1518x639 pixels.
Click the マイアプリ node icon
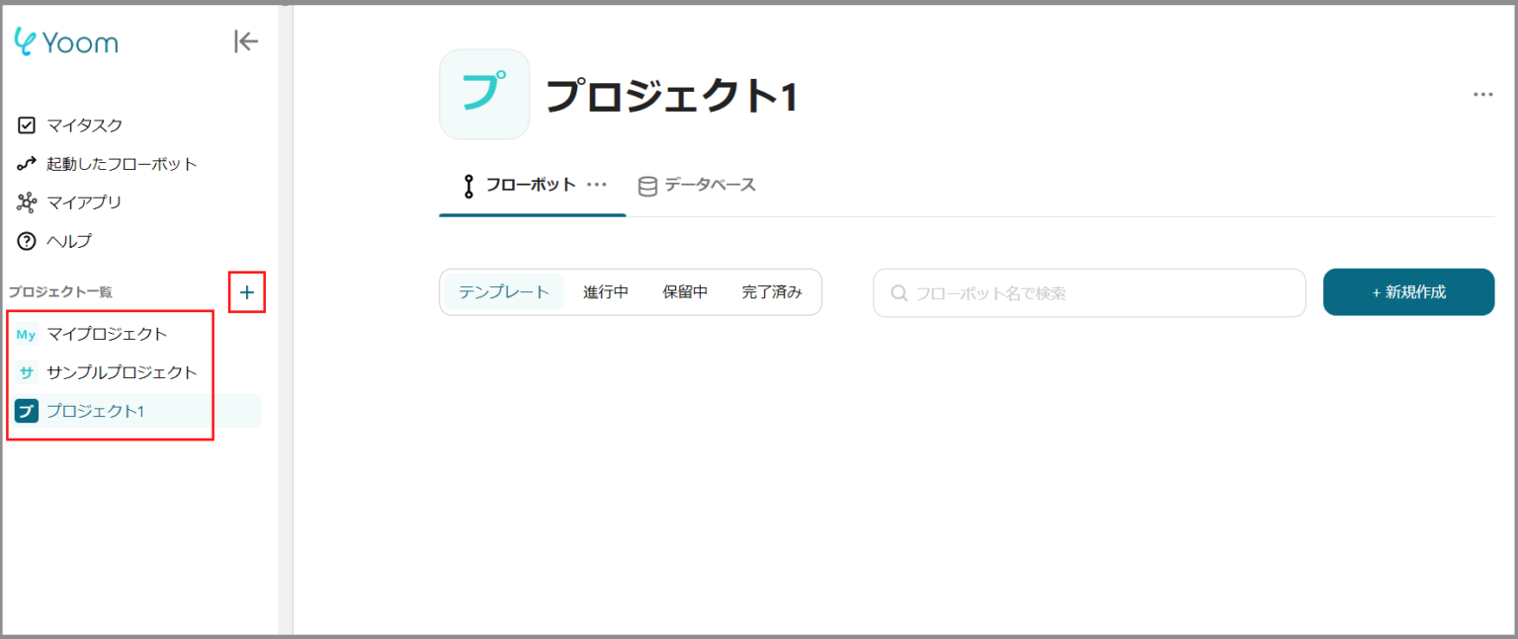pyautogui.click(x=27, y=201)
